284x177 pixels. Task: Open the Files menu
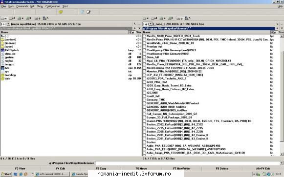click(3, 6)
